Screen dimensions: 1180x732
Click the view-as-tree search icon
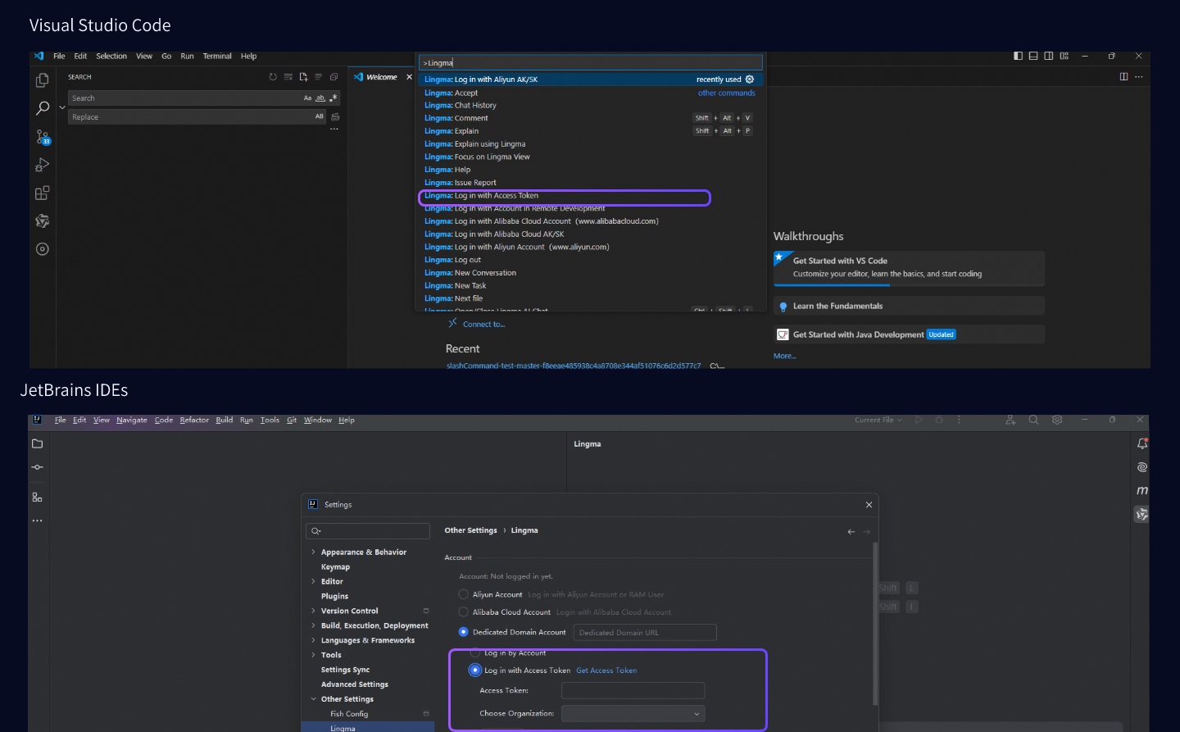click(x=319, y=77)
